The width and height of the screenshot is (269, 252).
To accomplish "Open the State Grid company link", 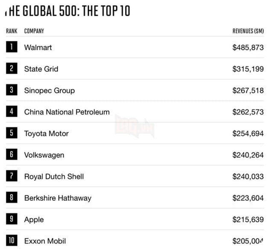I will pos(41,69).
